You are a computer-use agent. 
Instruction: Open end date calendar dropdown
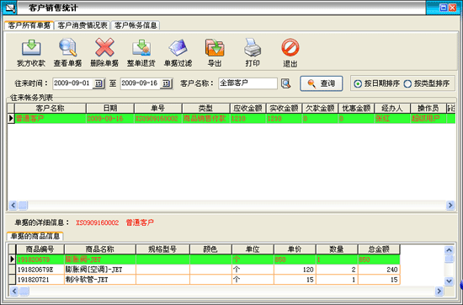click(166, 84)
